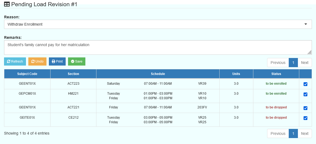Image resolution: width=316 pixels, height=144 pixels.
Task: Click 'to be enrolled' status for HM221
Action: coord(276,94)
